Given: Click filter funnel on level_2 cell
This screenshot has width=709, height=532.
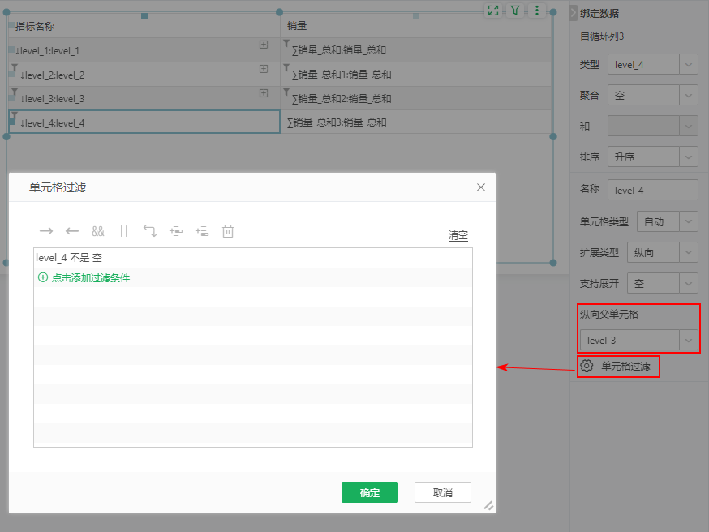Looking at the screenshot, I should point(15,68).
